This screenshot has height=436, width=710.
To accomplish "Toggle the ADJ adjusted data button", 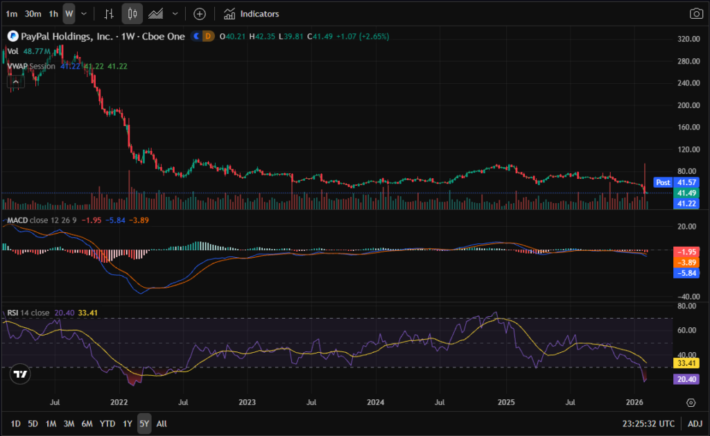I will [695, 424].
